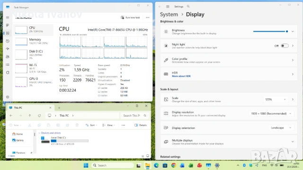
Task: Open Details list icon in Task Manager
Action: [x=8, y=65]
